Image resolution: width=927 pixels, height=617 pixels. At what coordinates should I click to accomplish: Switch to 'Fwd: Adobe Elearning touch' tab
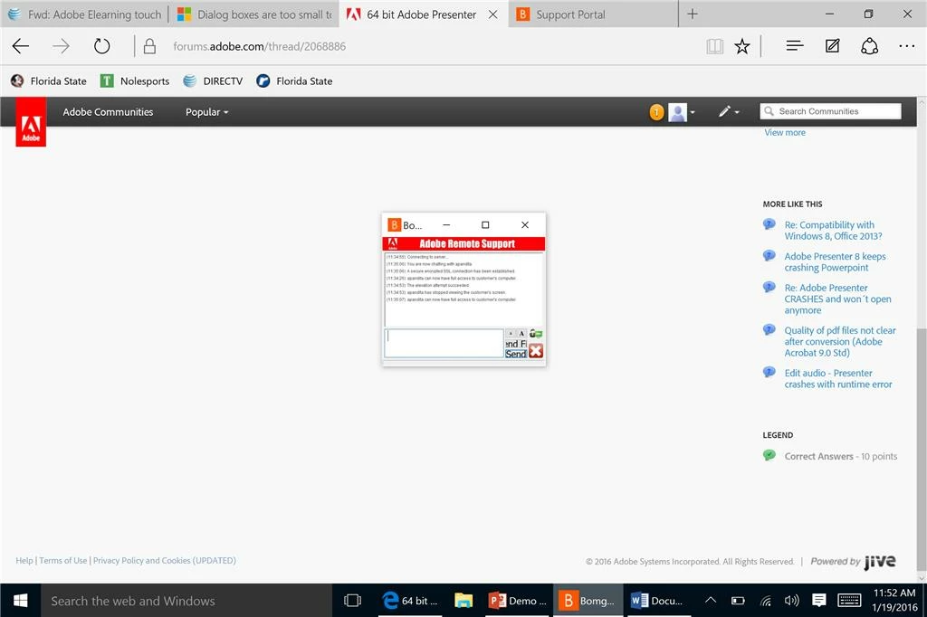[84, 14]
